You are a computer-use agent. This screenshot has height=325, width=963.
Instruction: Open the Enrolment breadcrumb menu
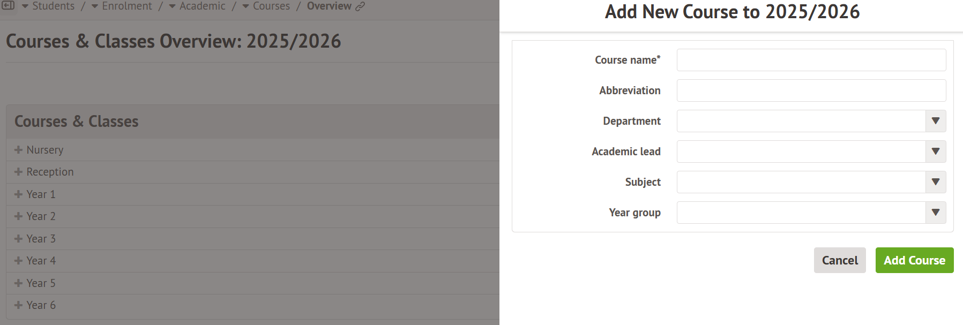point(121,6)
